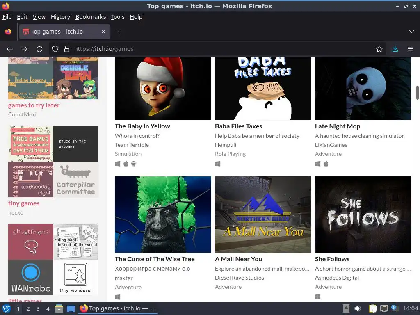Go back to the previous page

pyautogui.click(x=10, y=49)
